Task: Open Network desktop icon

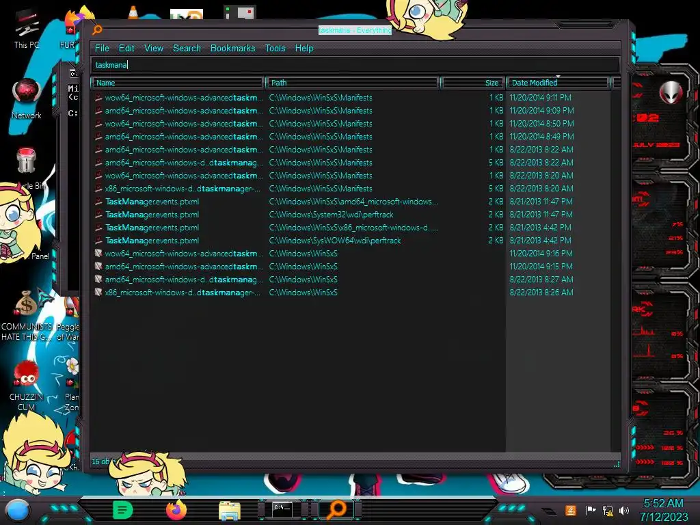Action: click(x=27, y=99)
